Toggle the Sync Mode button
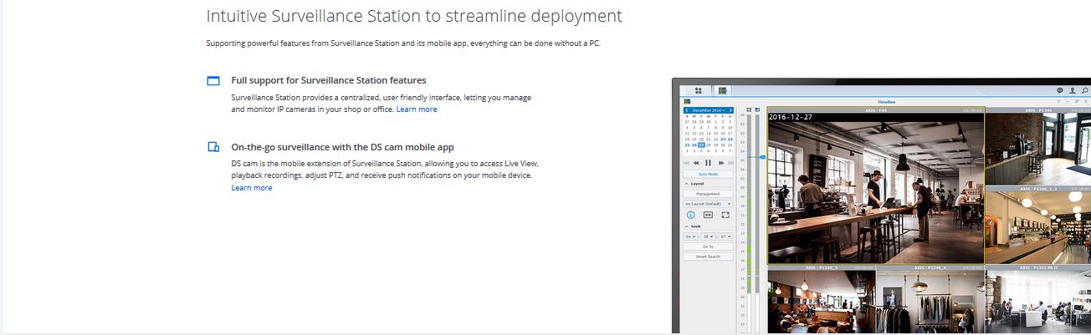 pos(709,174)
